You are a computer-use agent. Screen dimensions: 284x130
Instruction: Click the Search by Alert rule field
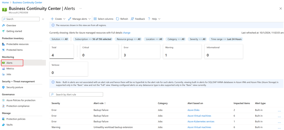(76, 94)
